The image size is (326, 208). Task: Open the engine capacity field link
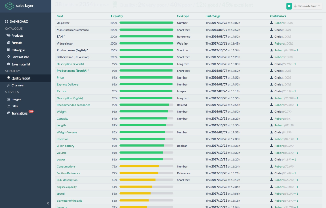coord(67,187)
